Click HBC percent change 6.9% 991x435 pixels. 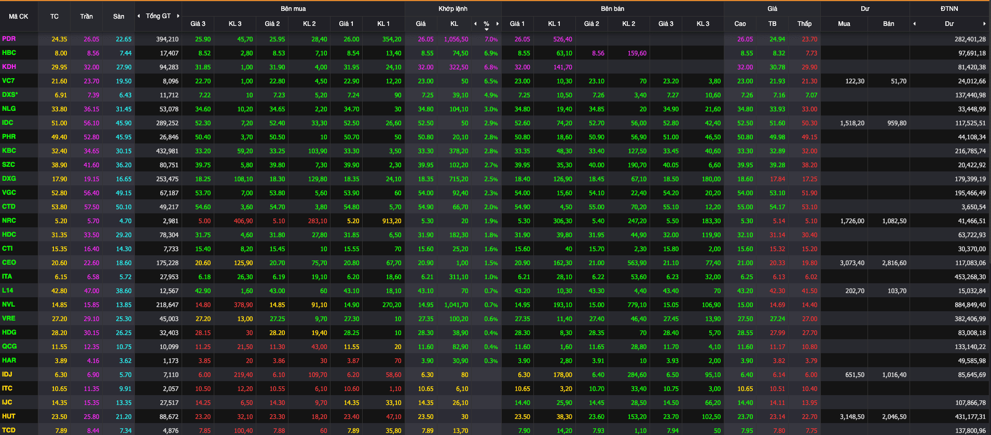coord(491,53)
